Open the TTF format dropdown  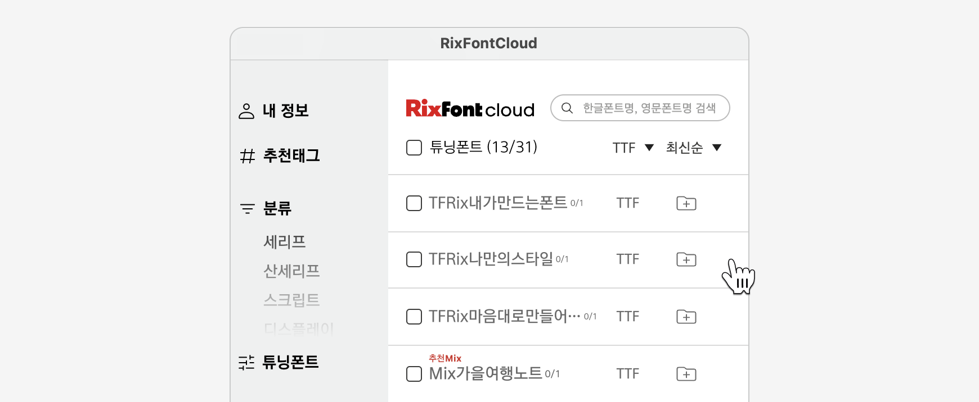tap(633, 148)
